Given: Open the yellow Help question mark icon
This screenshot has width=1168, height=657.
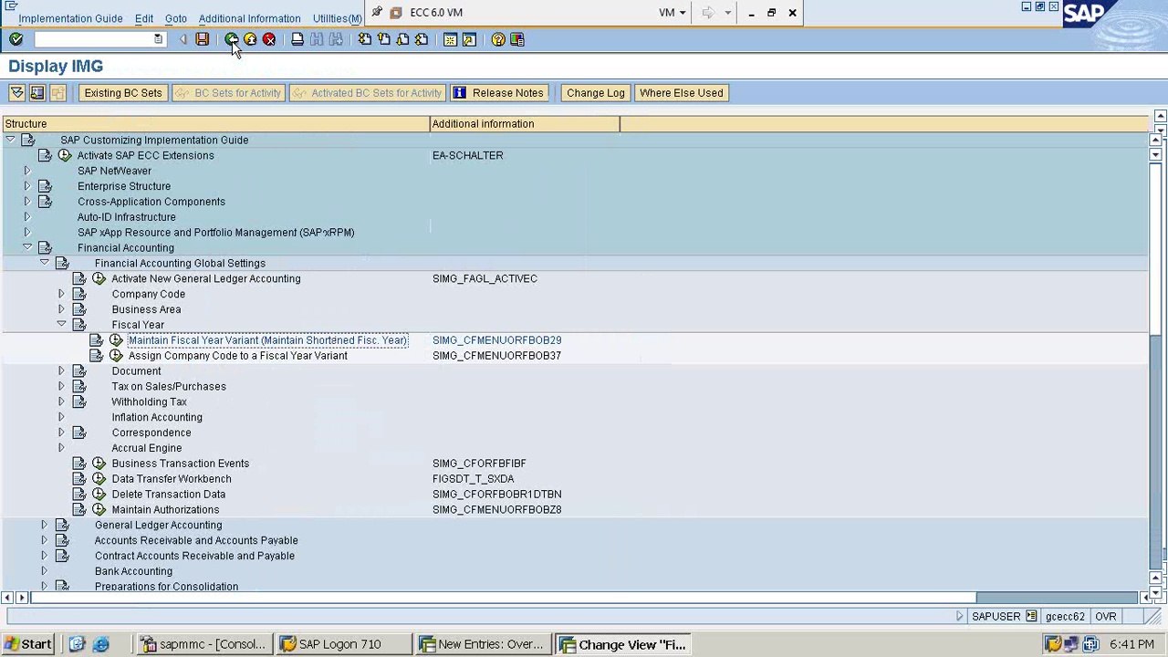Looking at the screenshot, I should [498, 39].
